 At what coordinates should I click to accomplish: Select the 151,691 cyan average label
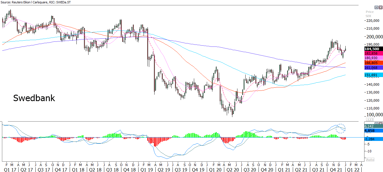coord(373,75)
